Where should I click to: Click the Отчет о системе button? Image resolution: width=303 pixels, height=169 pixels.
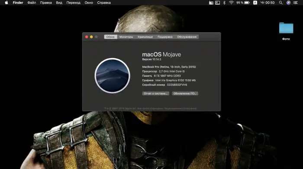(156, 94)
